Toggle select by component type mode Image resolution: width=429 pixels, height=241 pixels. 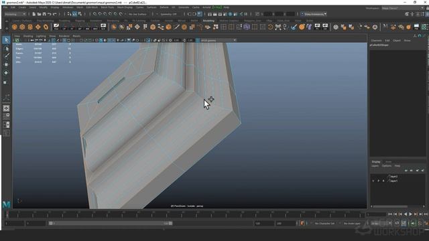point(80,14)
